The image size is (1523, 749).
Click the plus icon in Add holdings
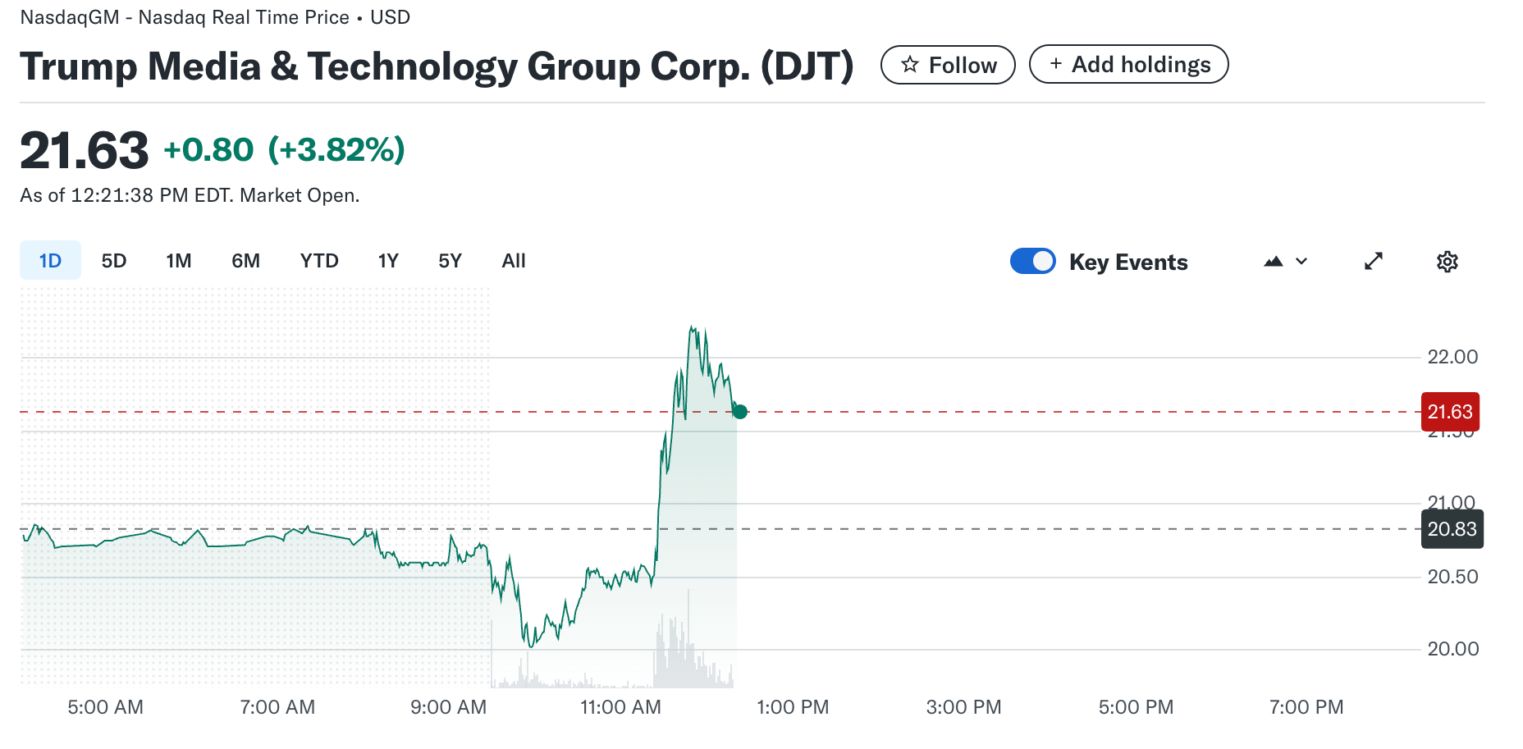click(1055, 64)
